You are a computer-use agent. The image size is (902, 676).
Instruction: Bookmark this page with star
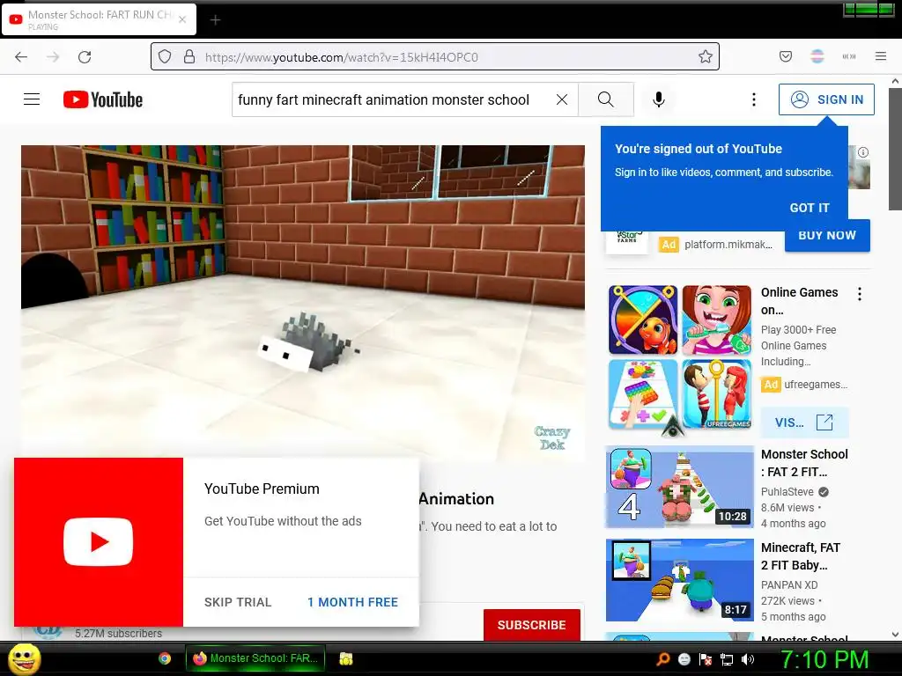[x=706, y=56]
